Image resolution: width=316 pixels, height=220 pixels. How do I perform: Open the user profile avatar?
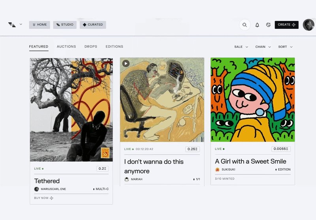pyautogui.click(x=308, y=25)
